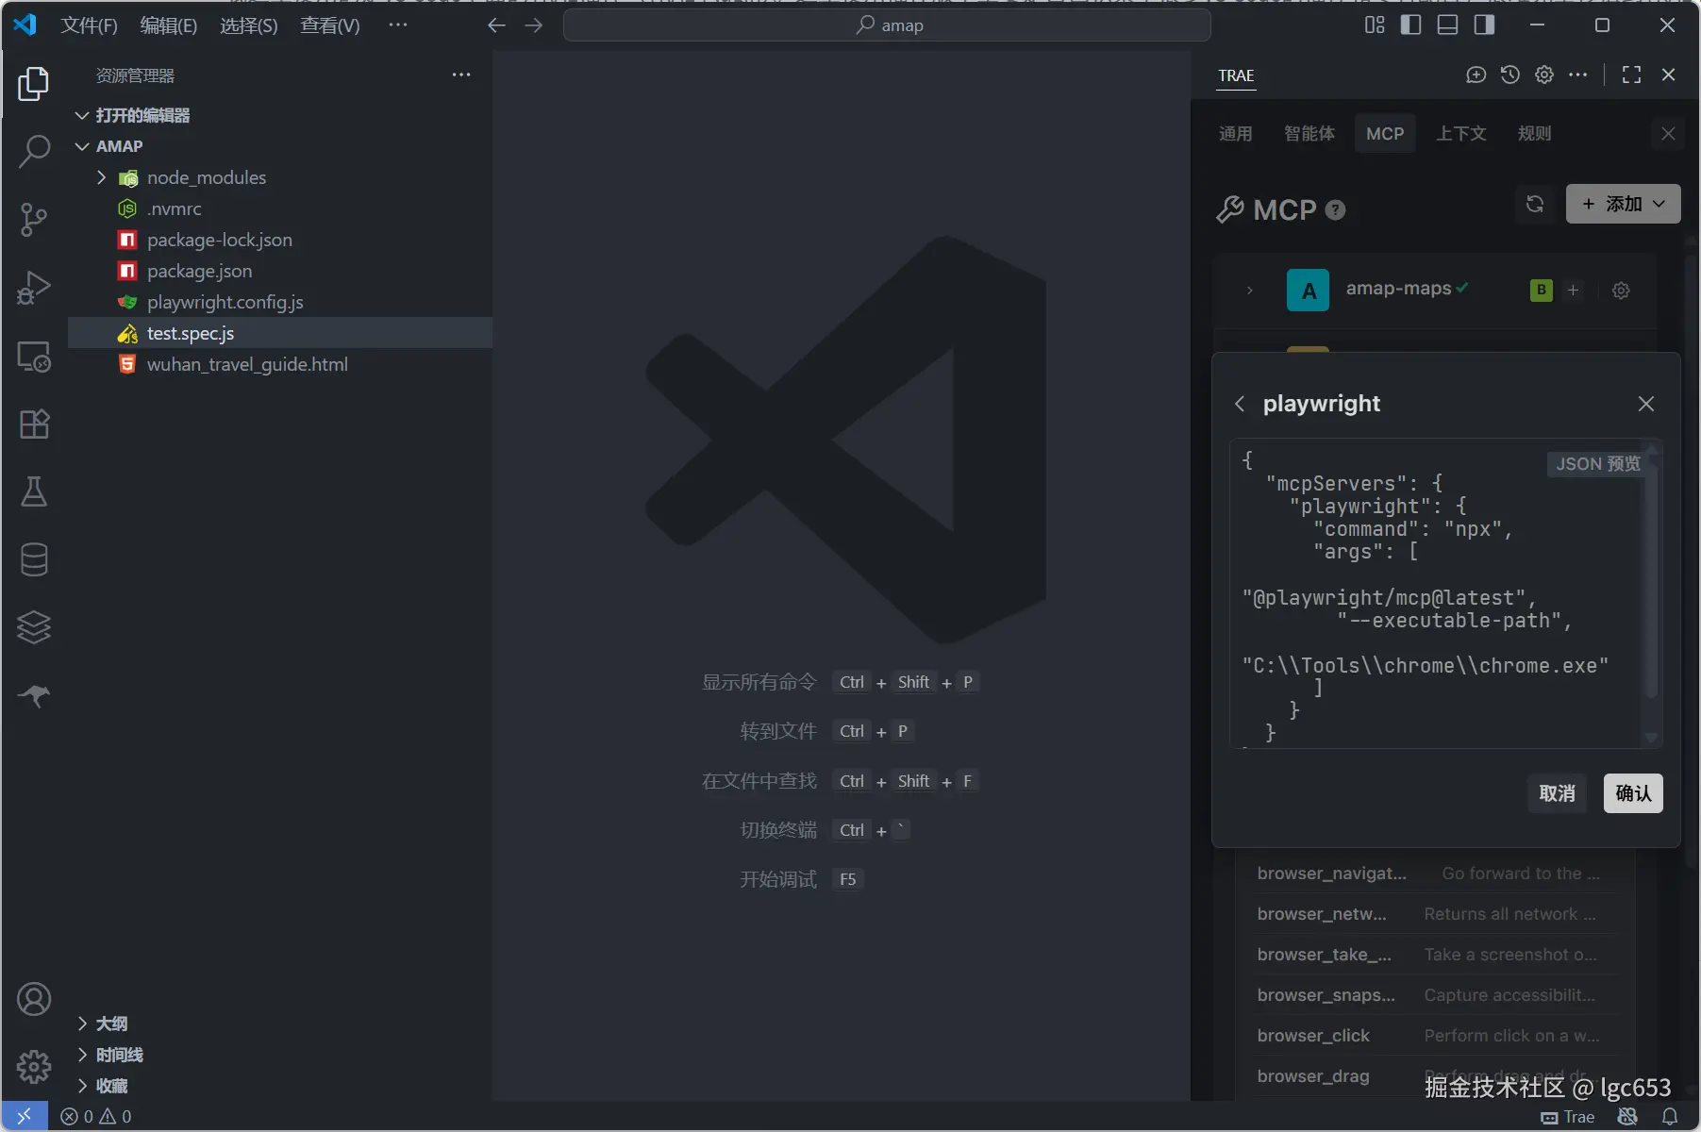Expand the node_modules folder
Screen dimensions: 1701x1132
101,177
